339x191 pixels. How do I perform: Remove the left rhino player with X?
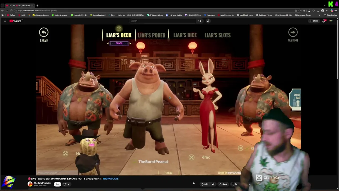[x=65, y=154]
